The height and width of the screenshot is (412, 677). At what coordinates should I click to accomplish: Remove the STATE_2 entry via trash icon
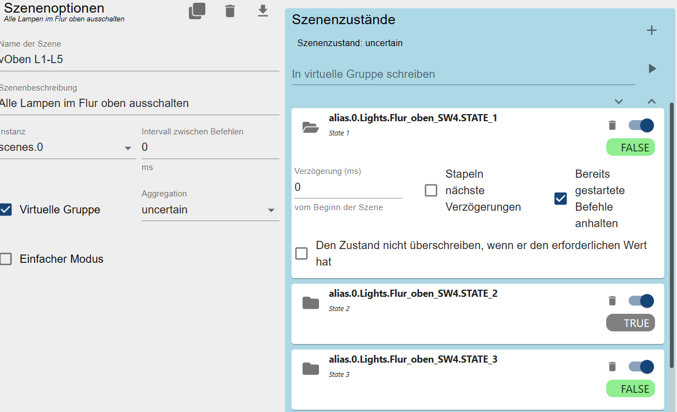[x=612, y=301]
